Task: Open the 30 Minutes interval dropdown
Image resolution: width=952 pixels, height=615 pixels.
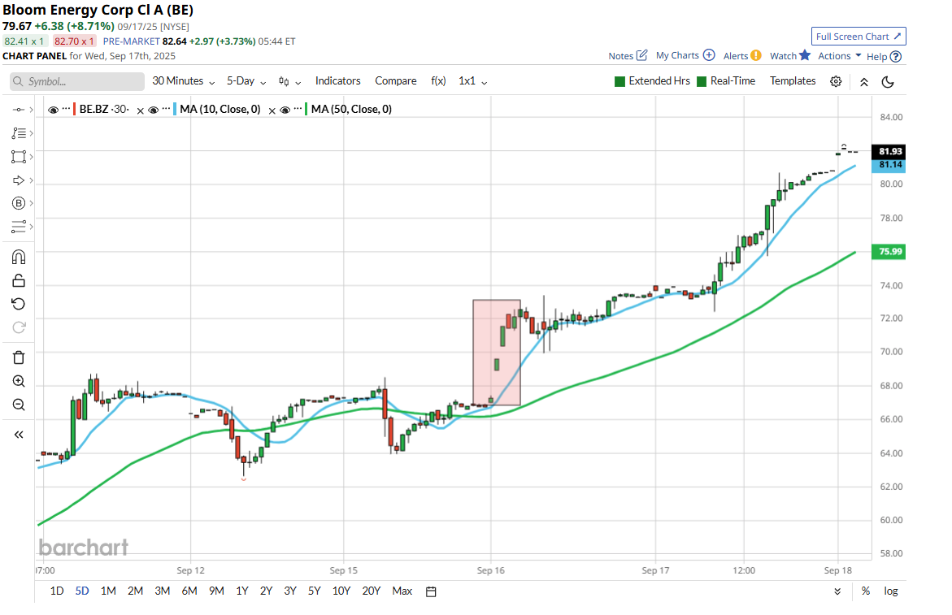Action: click(x=180, y=80)
